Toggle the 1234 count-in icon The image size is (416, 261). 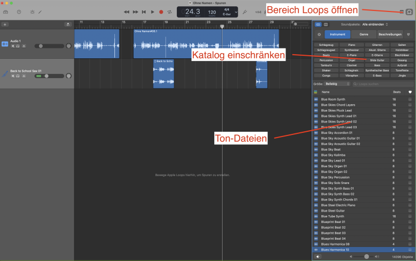click(x=258, y=12)
